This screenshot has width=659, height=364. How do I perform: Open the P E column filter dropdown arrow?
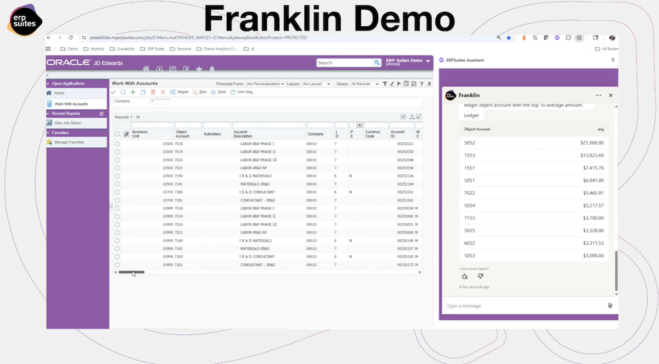point(360,125)
